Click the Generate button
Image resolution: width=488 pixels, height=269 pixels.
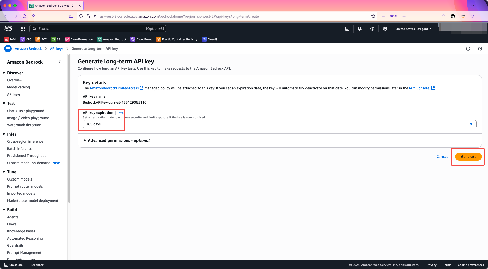tap(468, 157)
